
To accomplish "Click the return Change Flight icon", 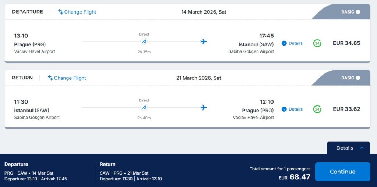I will coord(50,78).
